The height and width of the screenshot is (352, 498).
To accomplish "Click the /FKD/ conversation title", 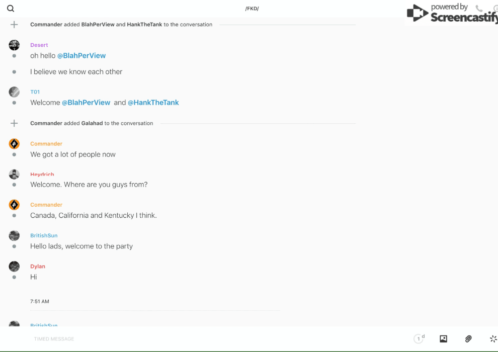I will point(252,9).
